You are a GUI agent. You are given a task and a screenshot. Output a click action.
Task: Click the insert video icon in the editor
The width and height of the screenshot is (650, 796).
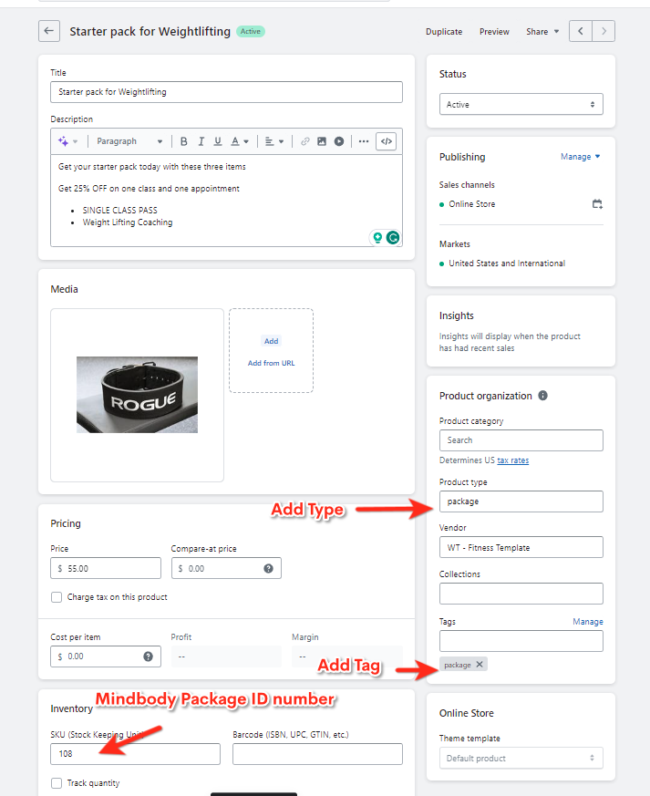pos(338,141)
